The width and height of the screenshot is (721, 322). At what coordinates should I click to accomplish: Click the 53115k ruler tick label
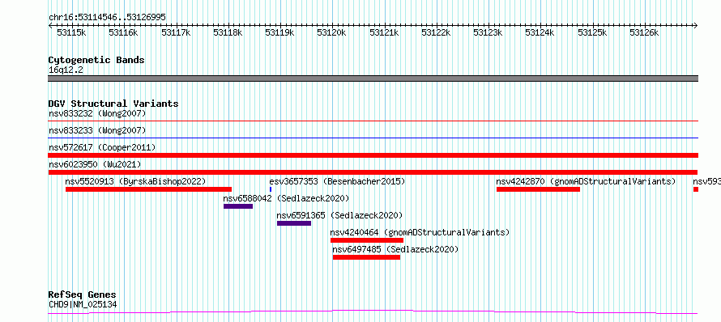click(x=71, y=32)
